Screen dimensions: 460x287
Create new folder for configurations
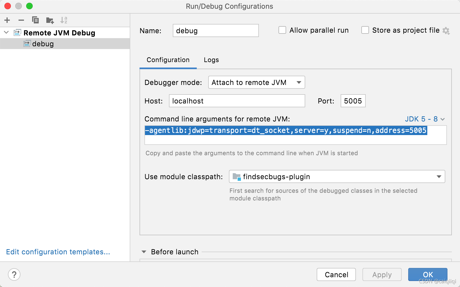50,20
